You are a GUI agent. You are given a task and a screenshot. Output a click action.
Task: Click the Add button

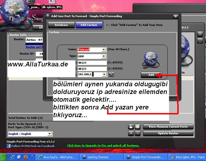(151, 75)
